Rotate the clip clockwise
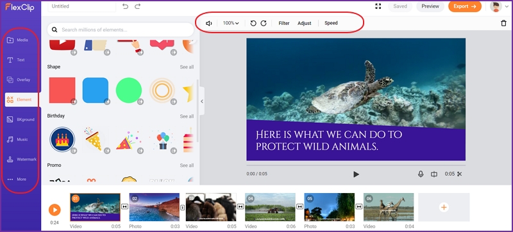The height and width of the screenshot is (232, 513). click(x=264, y=23)
